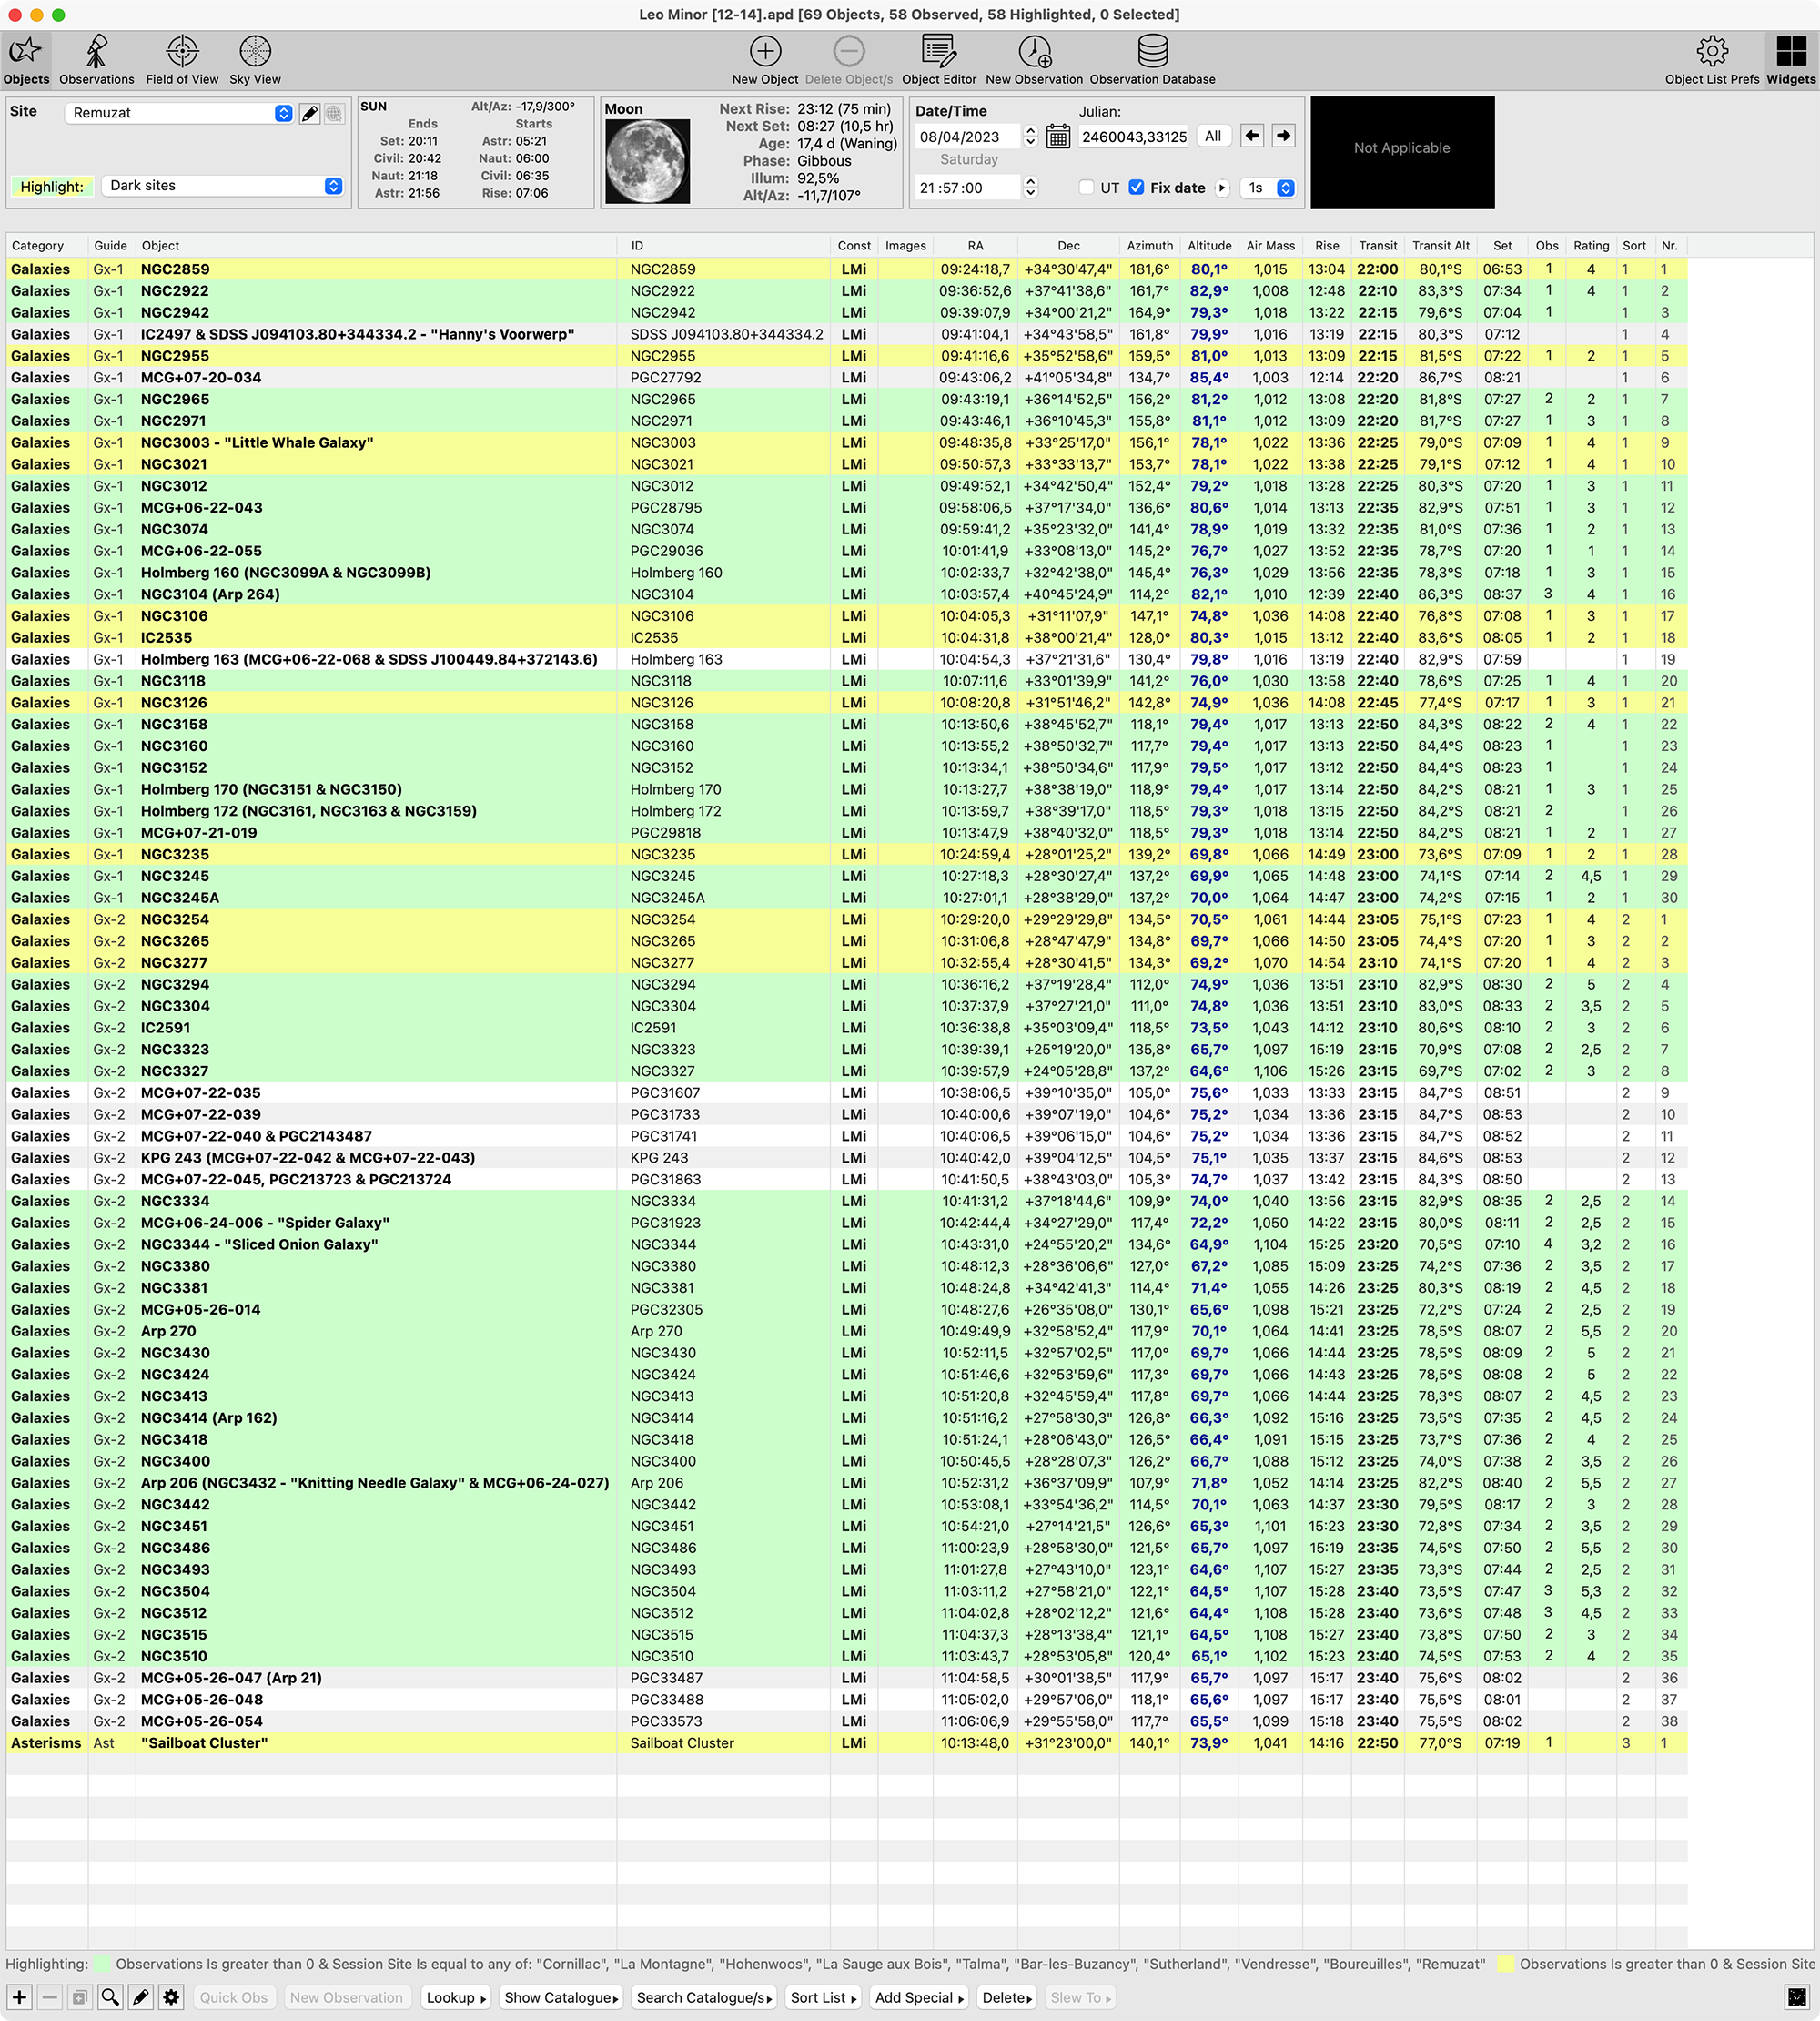Sort by the Object column header

(376, 246)
